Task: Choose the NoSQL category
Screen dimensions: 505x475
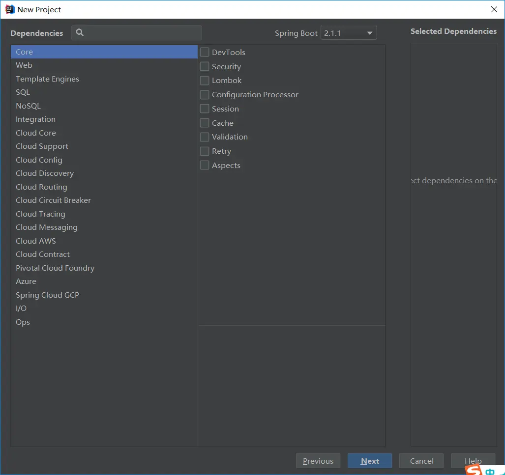Action: [104, 106]
